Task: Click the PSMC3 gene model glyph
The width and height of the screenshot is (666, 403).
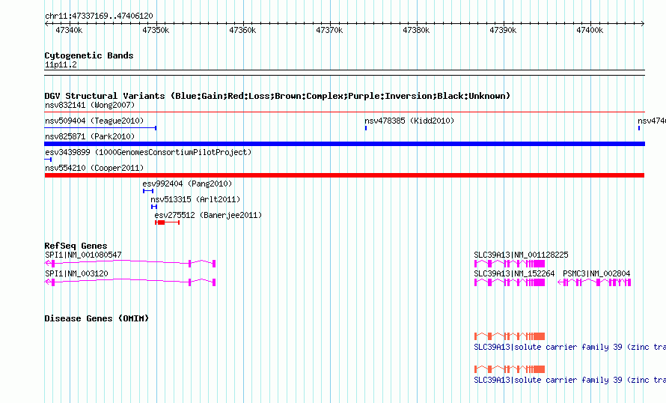Action: coord(594,282)
